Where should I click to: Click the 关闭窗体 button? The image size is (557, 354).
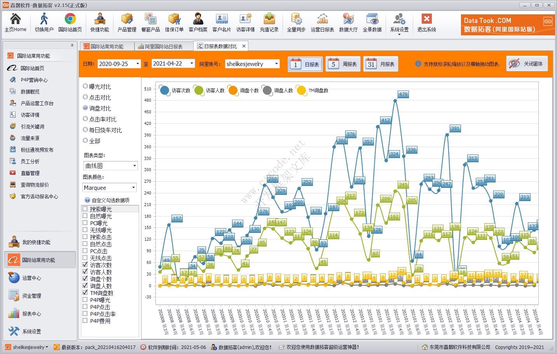coord(527,64)
